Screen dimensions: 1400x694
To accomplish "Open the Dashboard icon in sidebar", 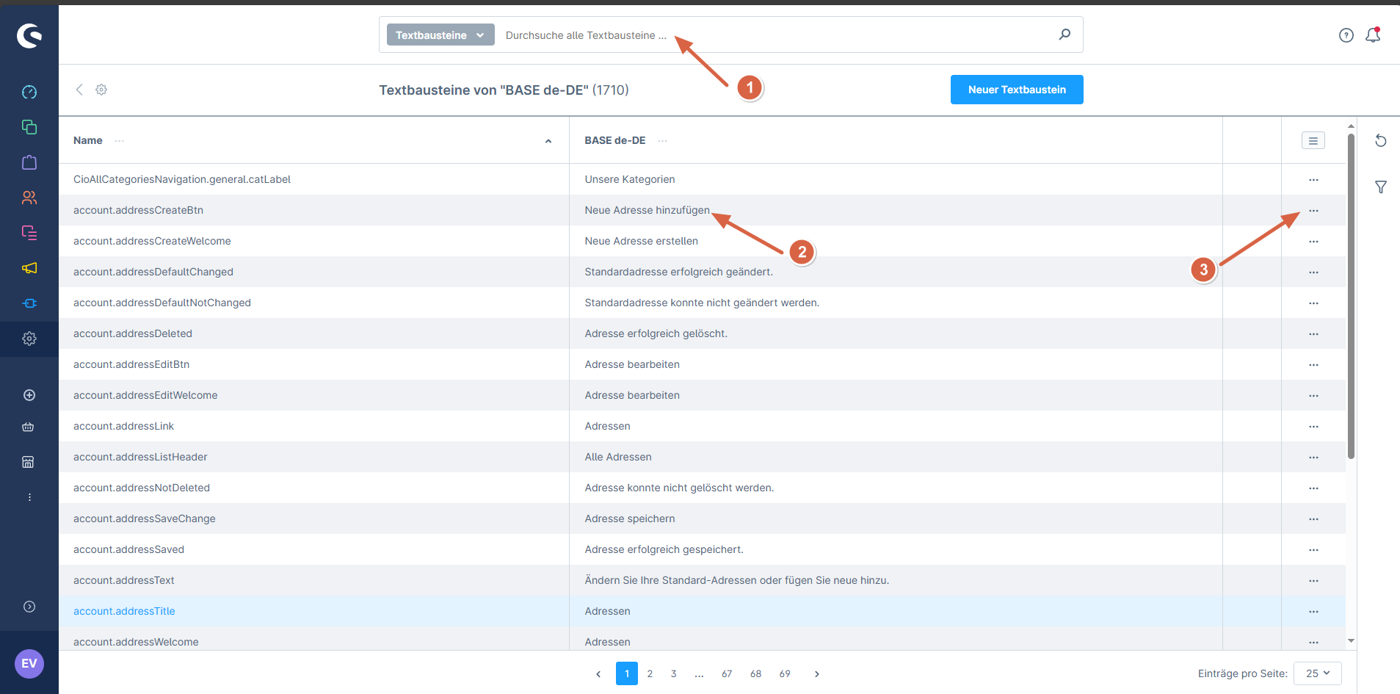I will pos(29,92).
